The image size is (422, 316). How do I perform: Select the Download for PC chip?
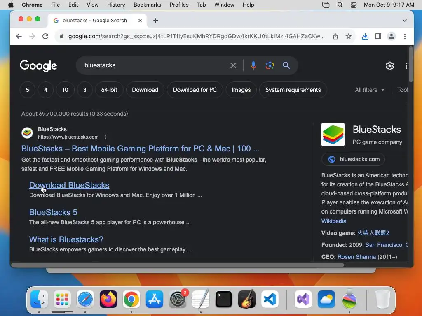coord(195,90)
